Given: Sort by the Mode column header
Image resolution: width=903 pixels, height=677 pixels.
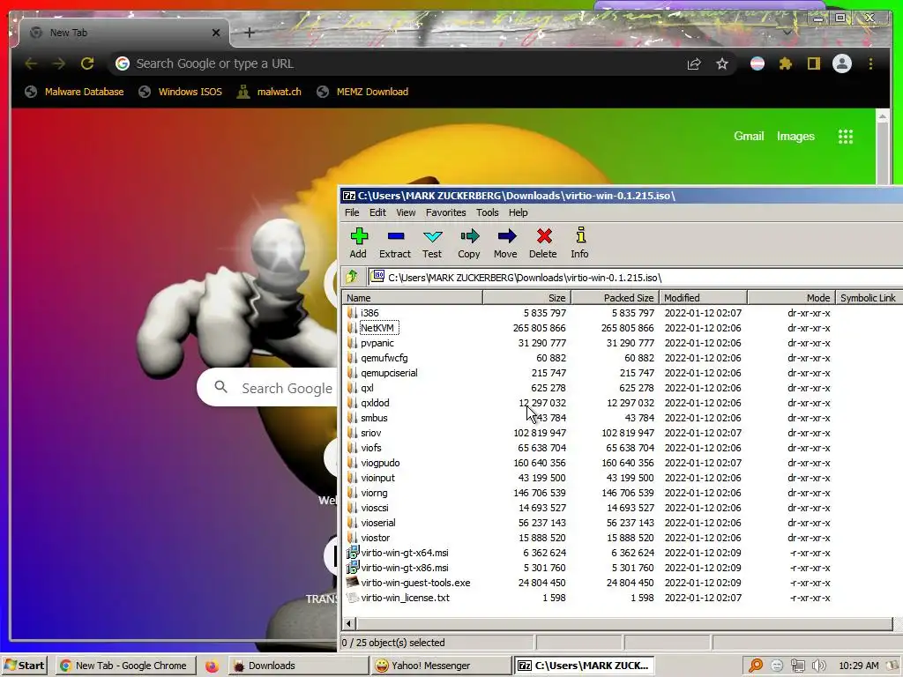Looking at the screenshot, I should click(791, 298).
